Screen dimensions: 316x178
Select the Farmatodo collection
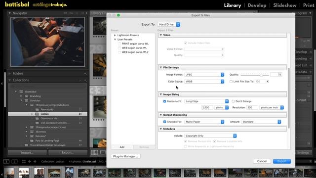pyautogui.click(x=47, y=110)
